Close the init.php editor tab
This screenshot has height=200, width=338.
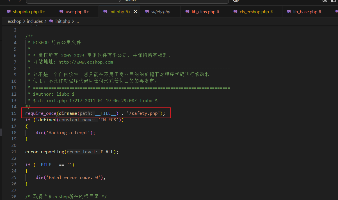[136, 12]
